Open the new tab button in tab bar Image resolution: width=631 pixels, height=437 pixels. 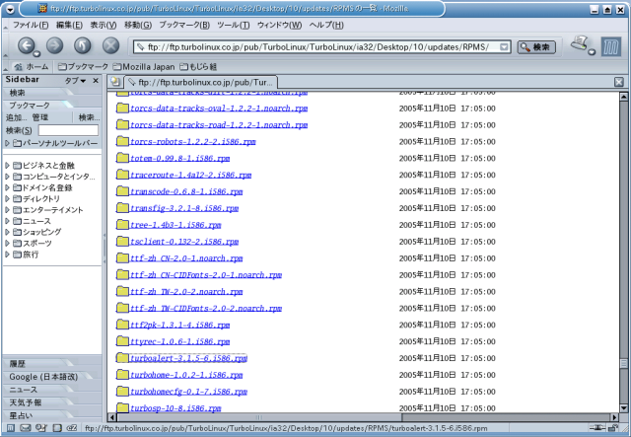115,82
